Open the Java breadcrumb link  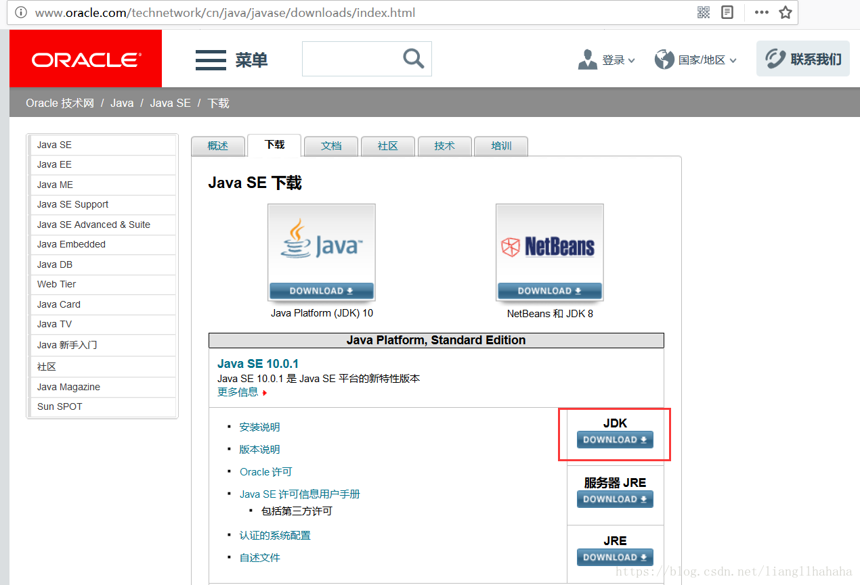tap(122, 103)
